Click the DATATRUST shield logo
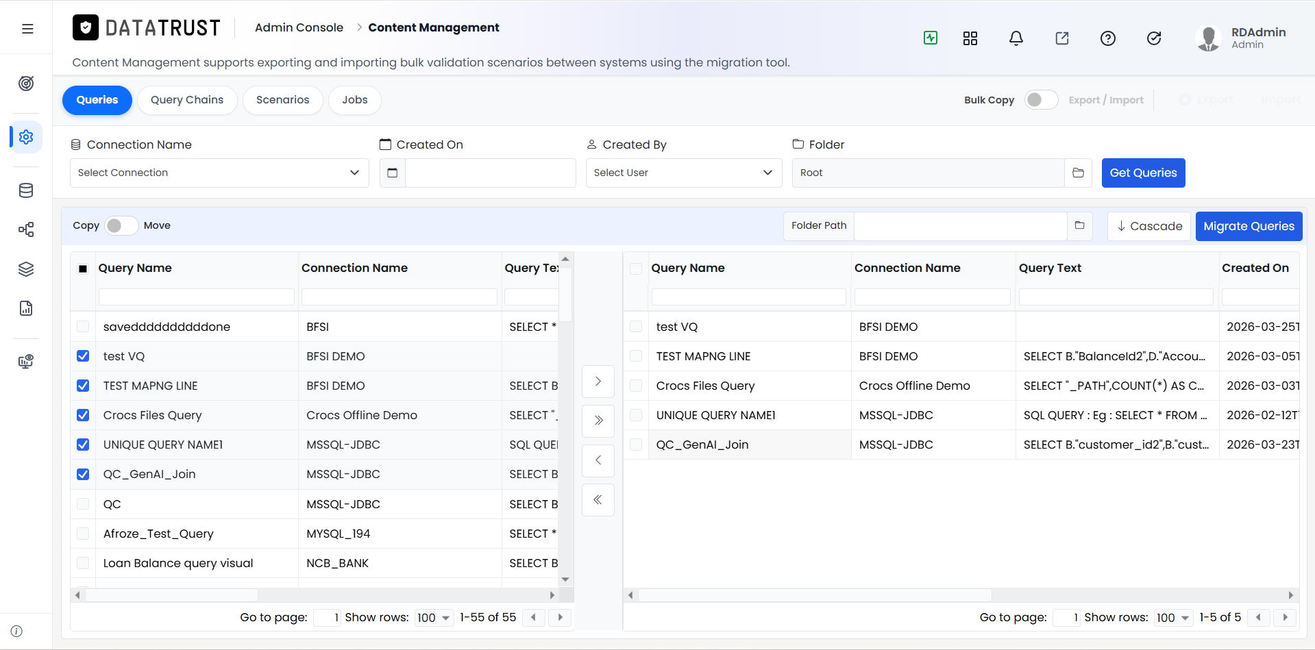This screenshot has height=650, width=1315. 86,27
